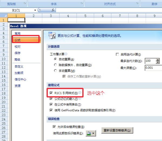This screenshot has height=141, width=162.
Task: Expand the Name Box dropdown arrow
Action: point(35,10)
